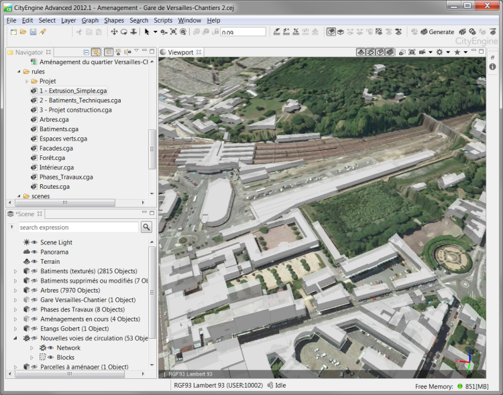Open the Scripts menu
Viewport: 503px width, 395px height.
pyautogui.click(x=163, y=21)
